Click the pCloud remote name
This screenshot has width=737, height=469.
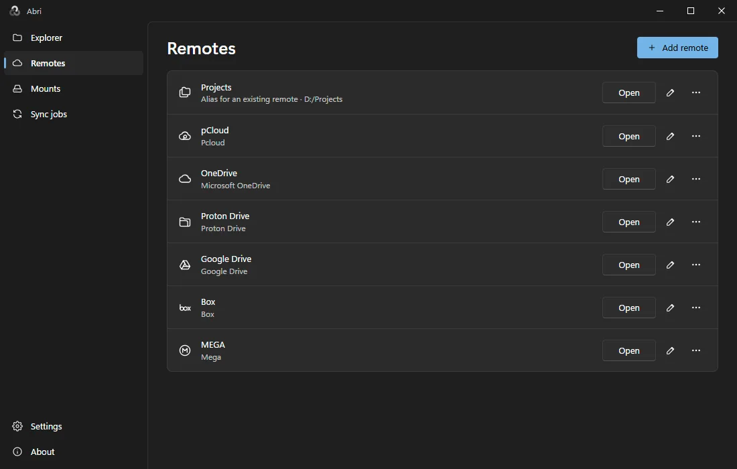point(215,130)
